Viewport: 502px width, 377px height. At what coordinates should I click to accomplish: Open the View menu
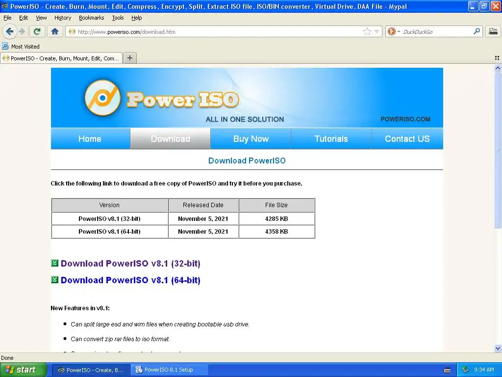coord(41,18)
